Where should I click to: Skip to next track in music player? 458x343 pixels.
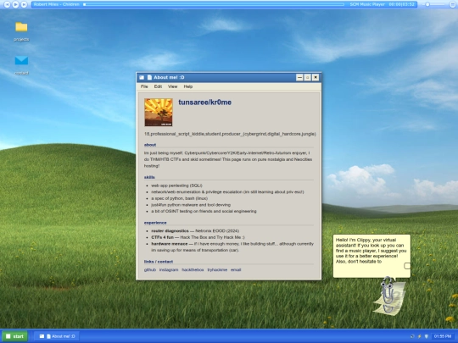tap(24, 4)
